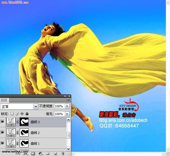
Task: Toggle lock image pixels brush icon
Action: pyautogui.click(x=17, y=114)
